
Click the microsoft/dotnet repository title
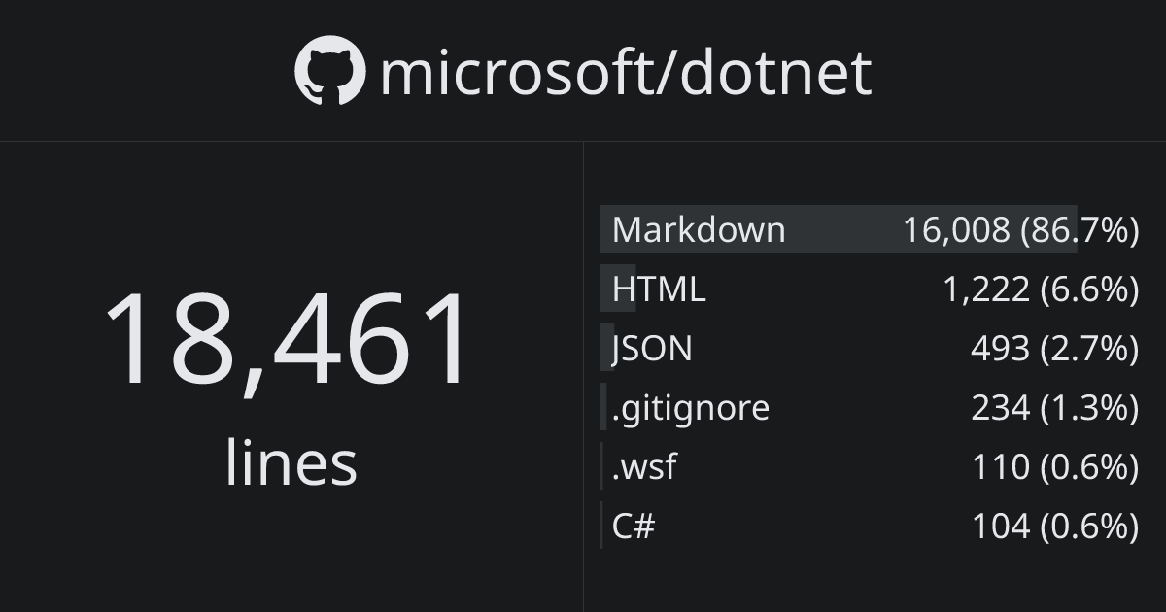[x=626, y=73]
